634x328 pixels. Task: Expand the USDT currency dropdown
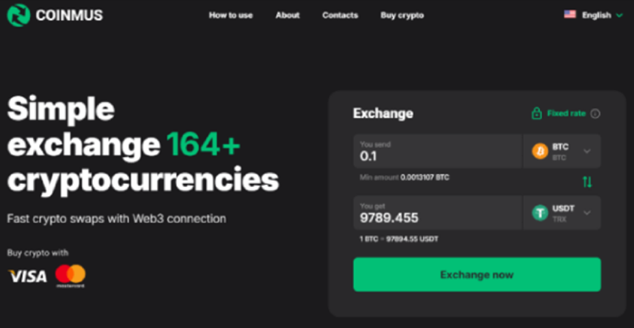[587, 212]
